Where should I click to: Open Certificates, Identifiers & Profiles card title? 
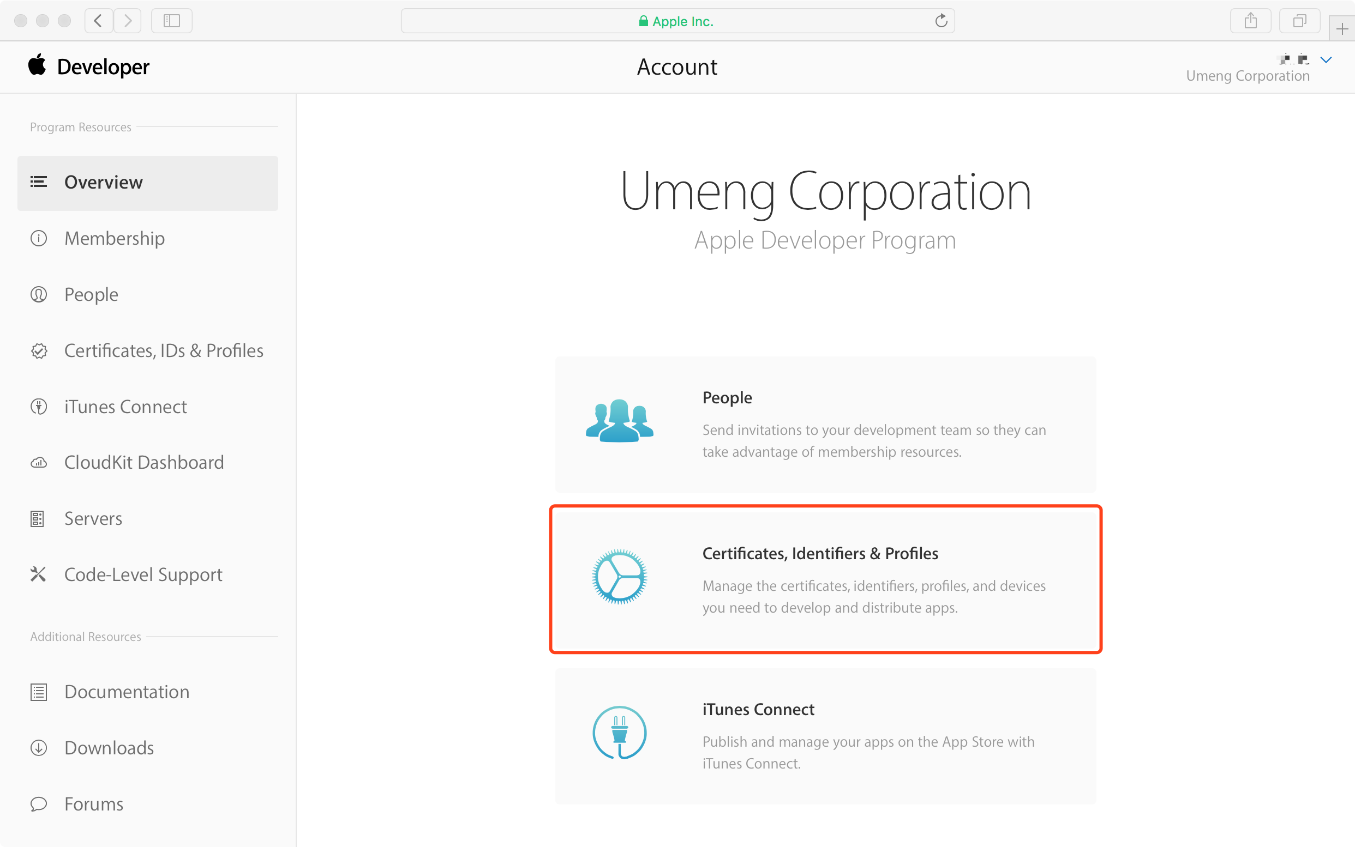point(820,553)
